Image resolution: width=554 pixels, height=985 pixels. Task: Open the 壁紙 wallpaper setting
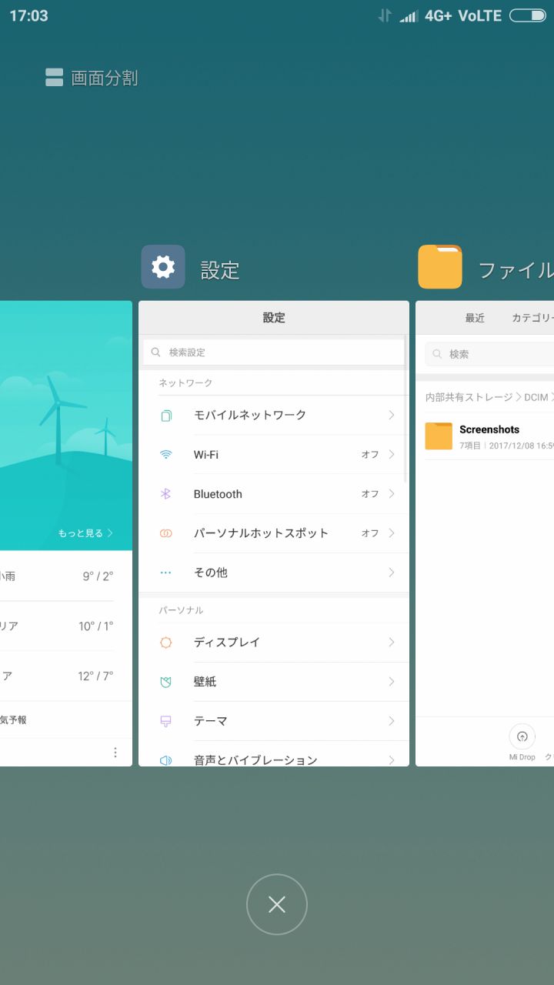click(x=205, y=682)
